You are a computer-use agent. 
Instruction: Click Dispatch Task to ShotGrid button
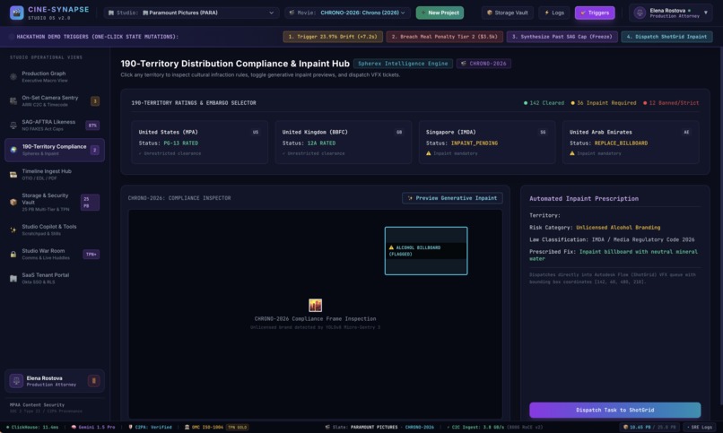click(x=615, y=410)
